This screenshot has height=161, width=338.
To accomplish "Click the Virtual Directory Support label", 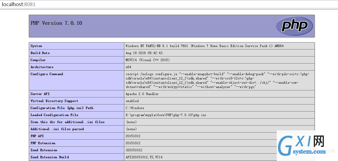I will [x=54, y=101].
